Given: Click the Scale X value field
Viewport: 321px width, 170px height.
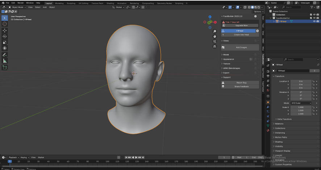Looking at the screenshot, I should click(300, 108).
